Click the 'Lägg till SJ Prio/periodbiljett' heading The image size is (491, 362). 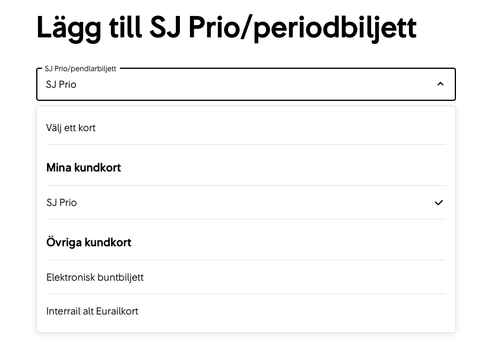pyautogui.click(x=226, y=27)
